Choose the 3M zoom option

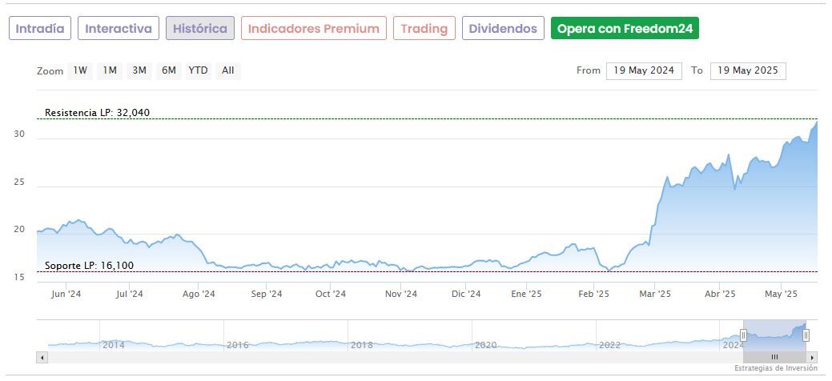pos(139,70)
